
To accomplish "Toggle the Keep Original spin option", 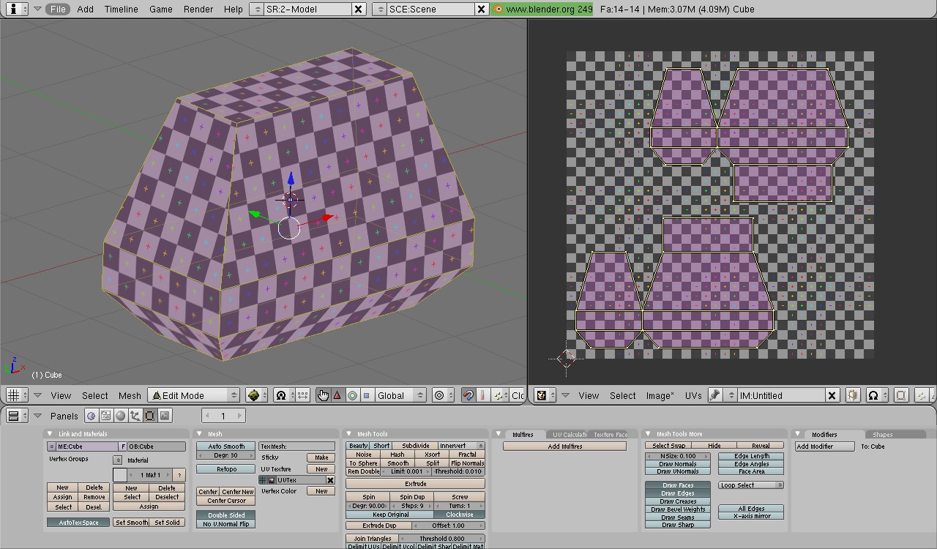I will 390,515.
